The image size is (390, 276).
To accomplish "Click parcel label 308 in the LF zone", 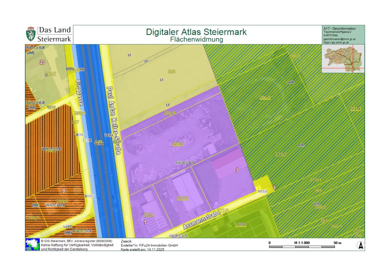I will pos(172,72).
